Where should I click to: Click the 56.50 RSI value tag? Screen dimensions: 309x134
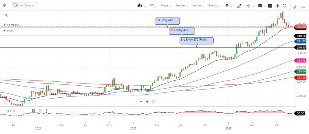[300, 113]
